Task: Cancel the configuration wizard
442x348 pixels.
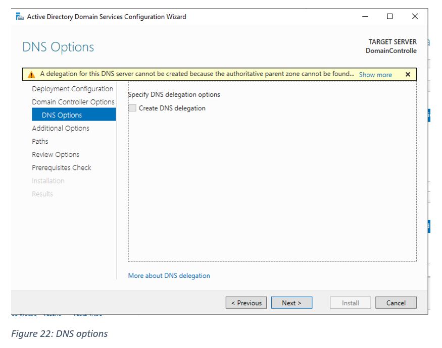Action: coord(396,303)
